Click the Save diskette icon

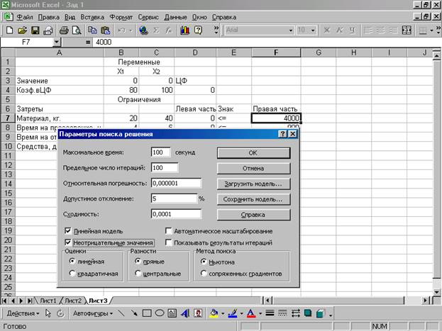[x=35, y=30]
